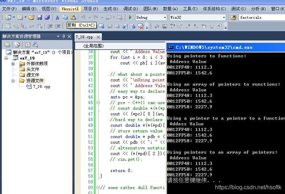The width and height of the screenshot is (285, 194).
Task: Expand the 外部依赖项 folder node
Action: 13,64
